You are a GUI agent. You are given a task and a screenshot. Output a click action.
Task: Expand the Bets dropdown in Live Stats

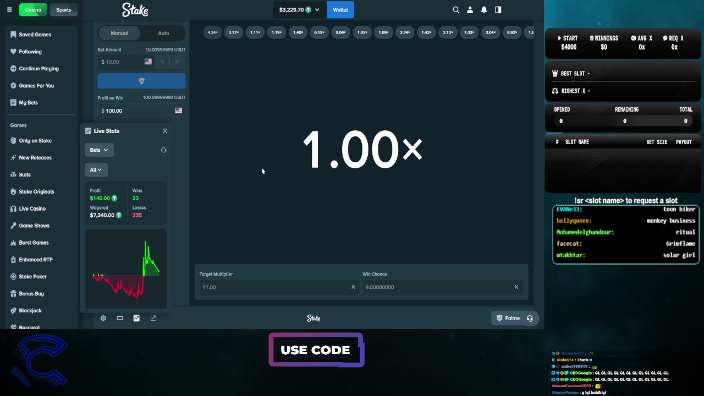[x=99, y=150]
